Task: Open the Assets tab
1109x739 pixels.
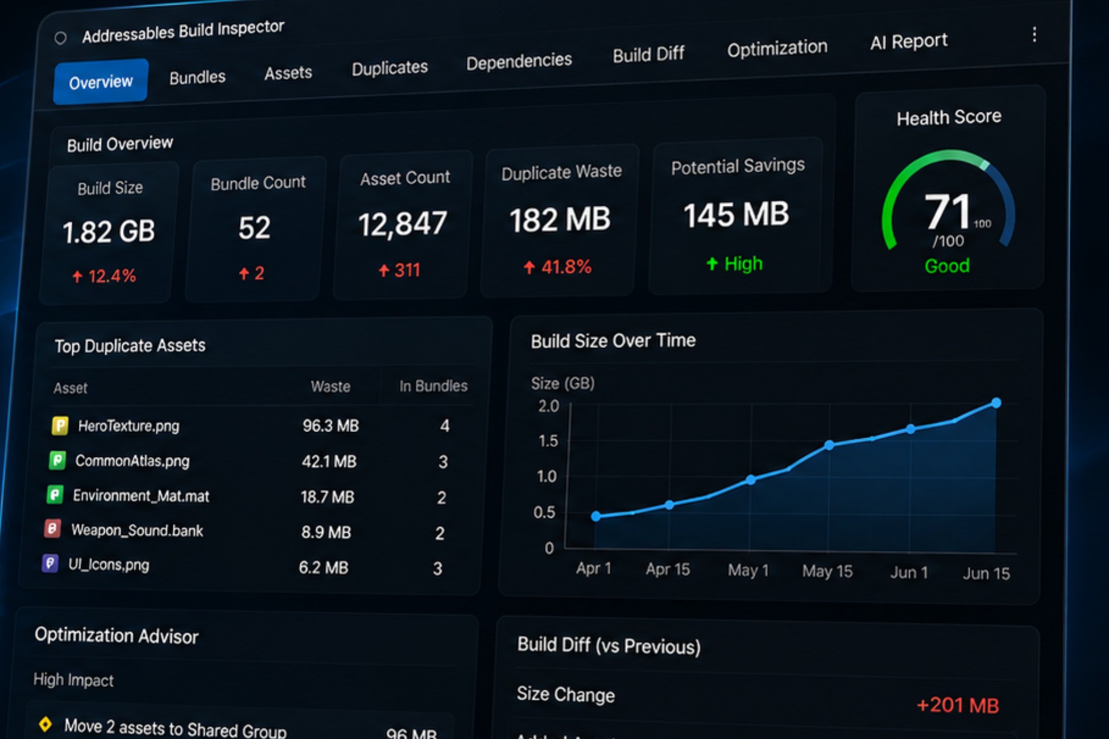Action: point(288,73)
